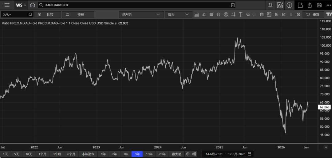Bookmark the search query via flag icon
Screen dimensions: 332x158
[x=233, y=5]
